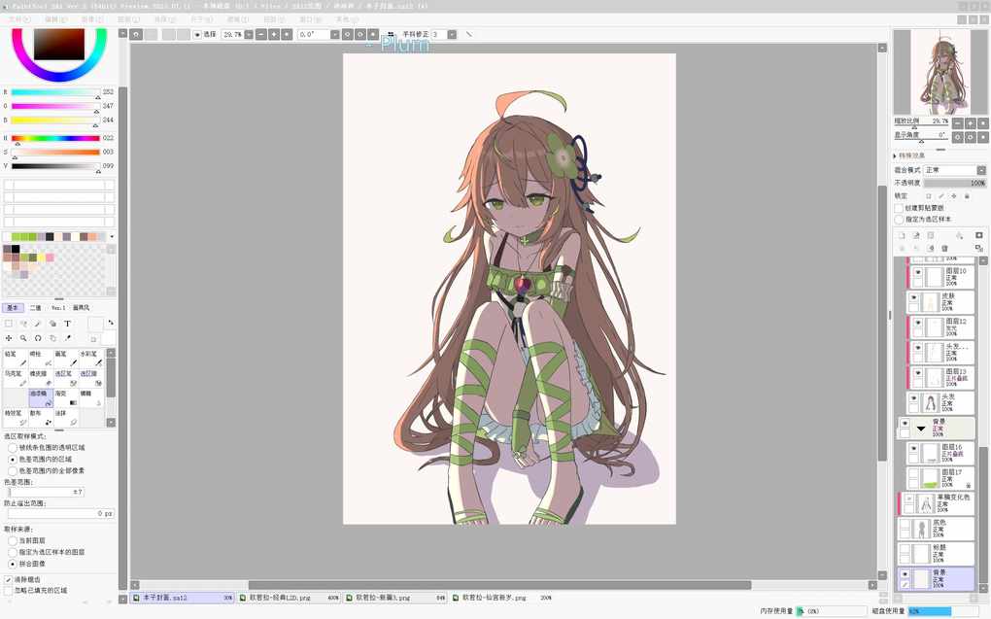The image size is (991, 619).
Task: Choose the 油漆桶 bucket tool
Action: pyautogui.click(x=41, y=397)
